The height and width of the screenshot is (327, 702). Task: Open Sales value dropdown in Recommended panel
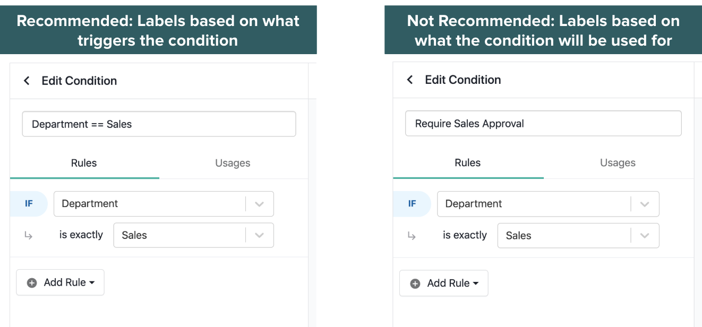tap(194, 235)
